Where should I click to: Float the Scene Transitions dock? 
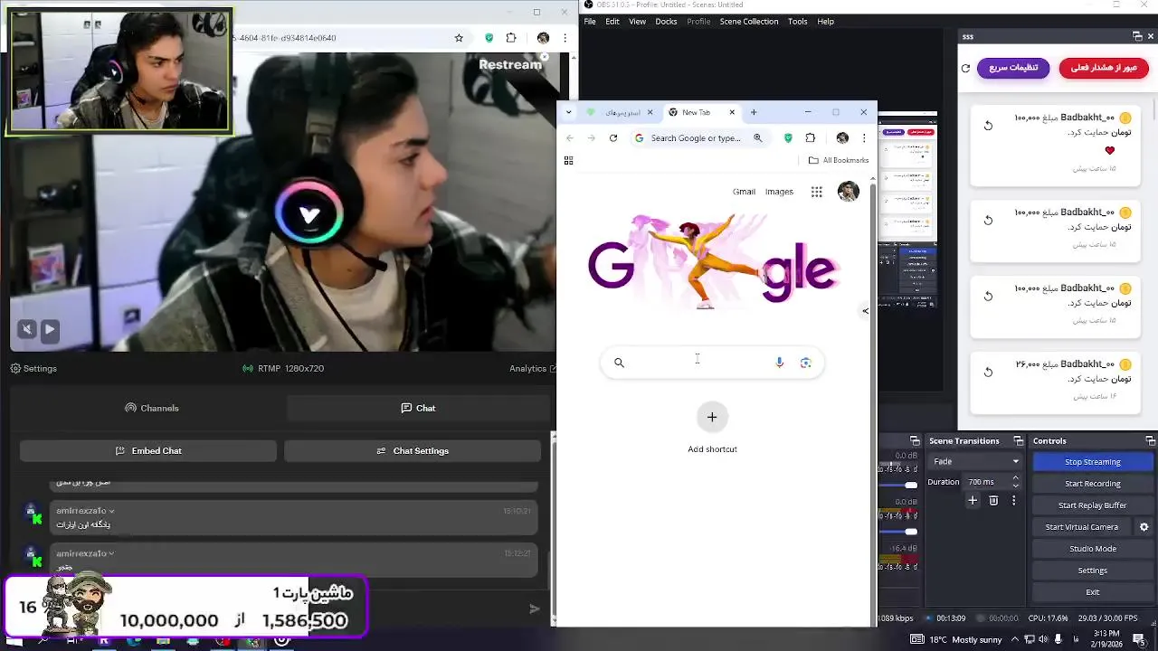[1018, 440]
